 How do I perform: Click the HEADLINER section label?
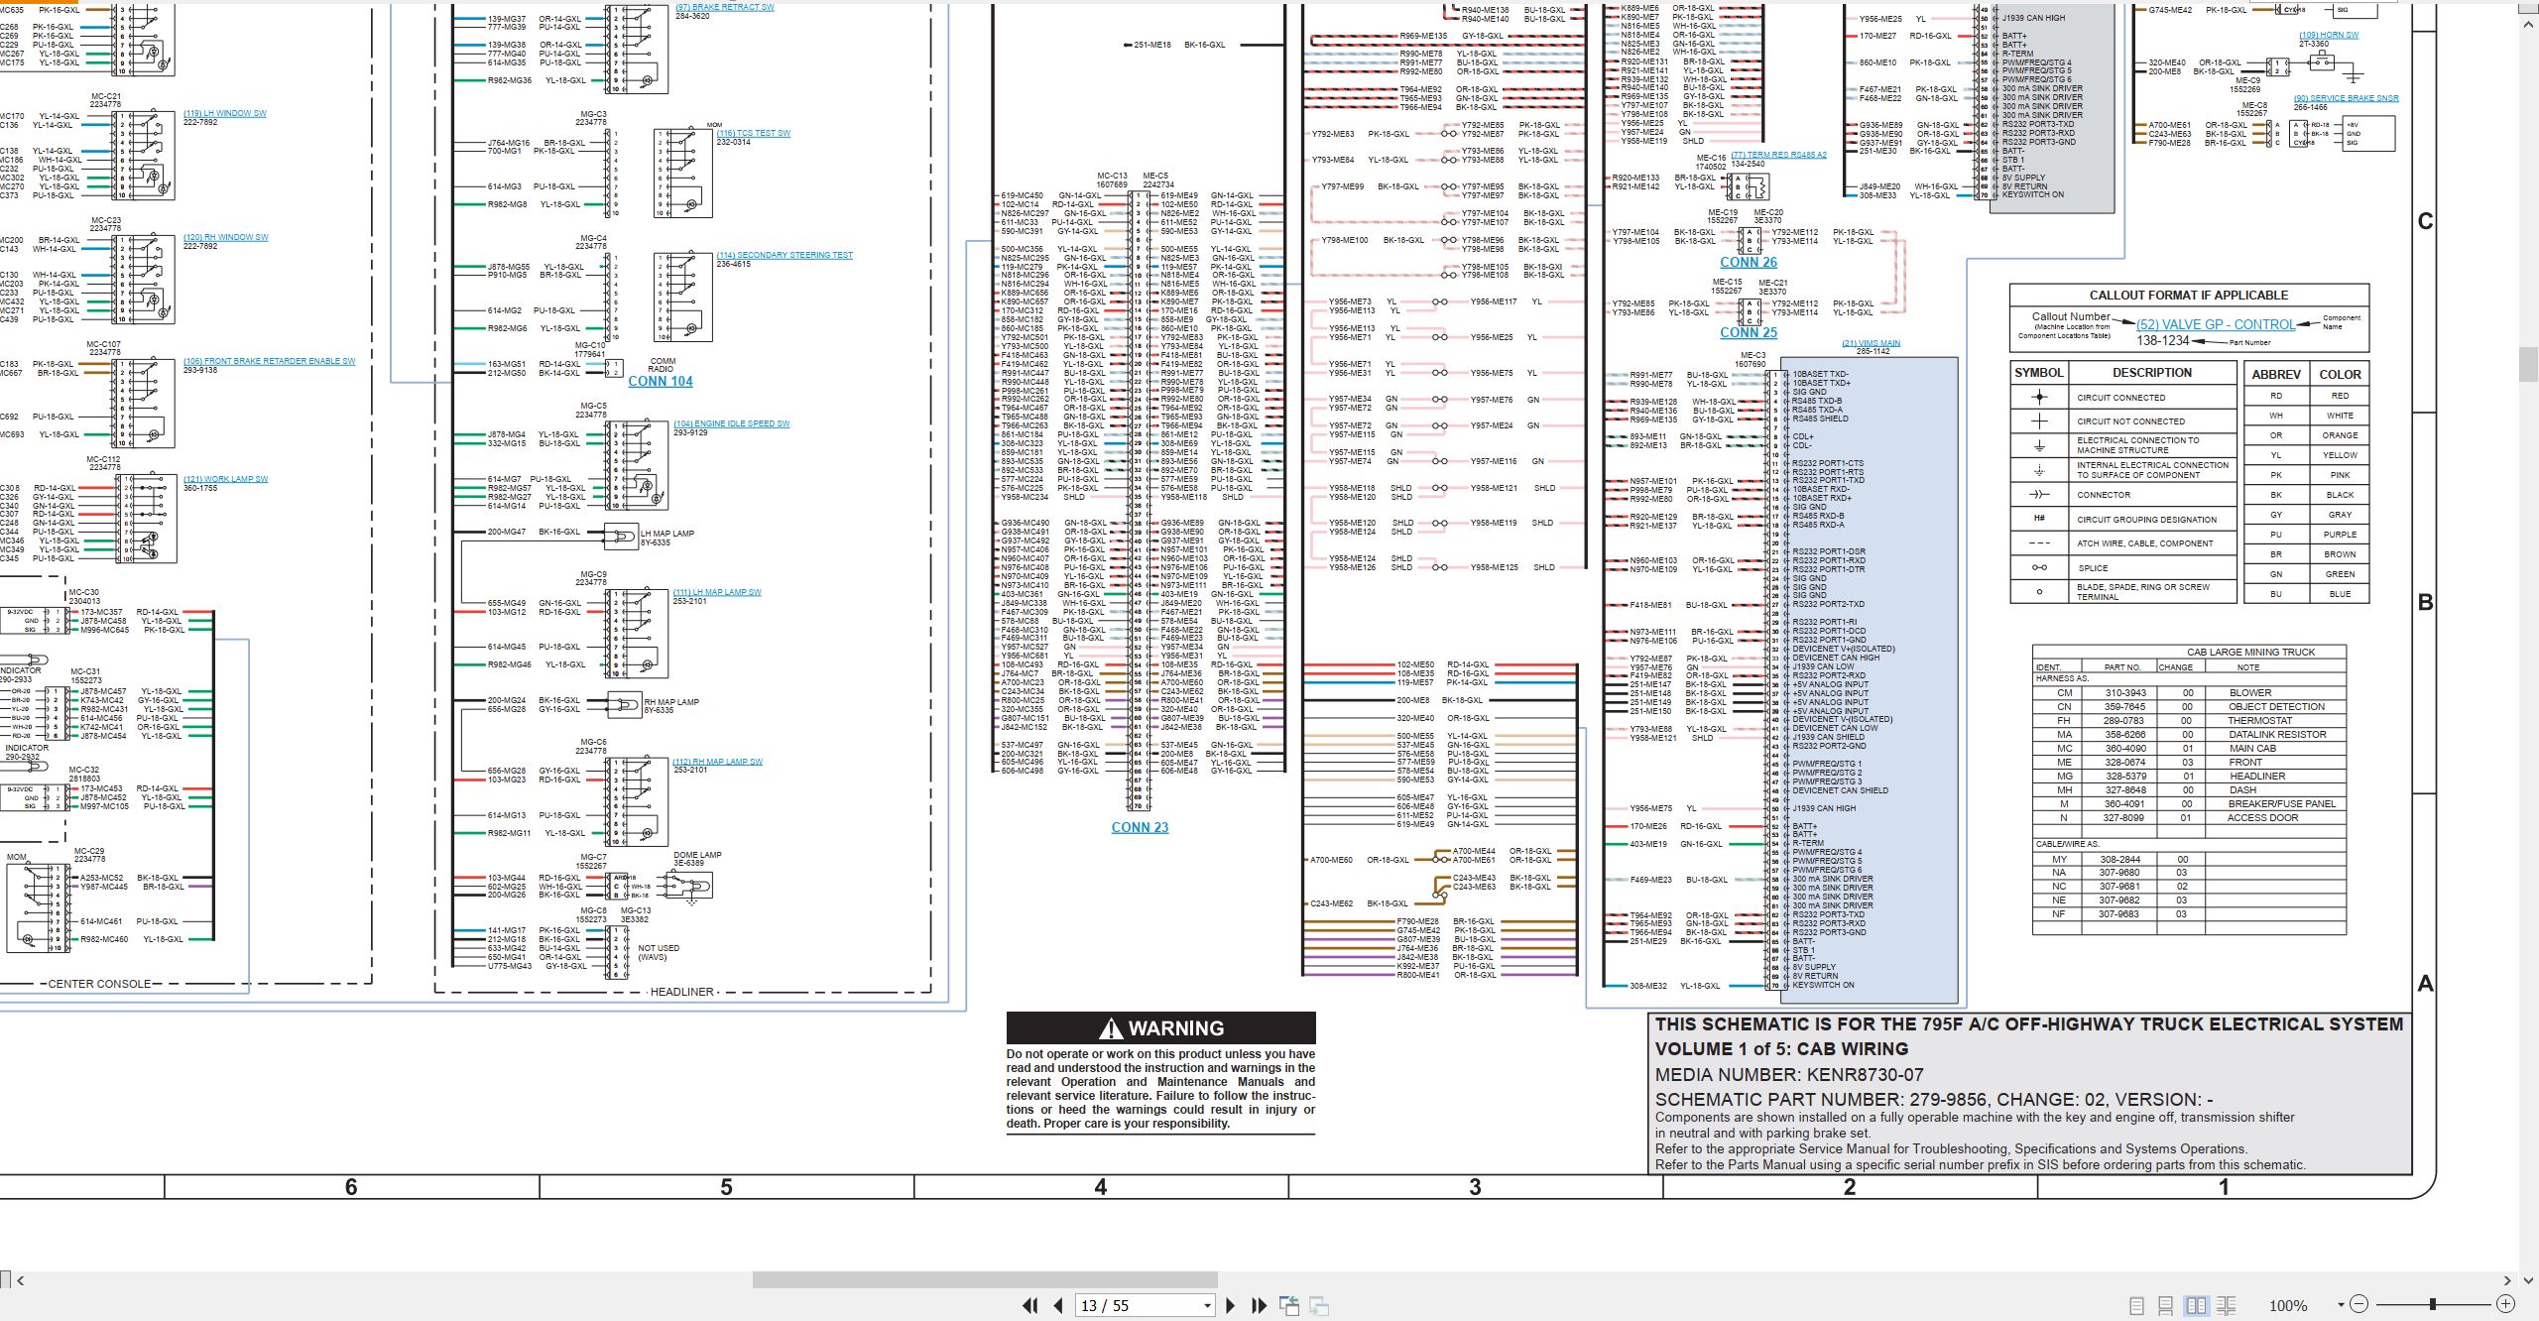coord(681,992)
